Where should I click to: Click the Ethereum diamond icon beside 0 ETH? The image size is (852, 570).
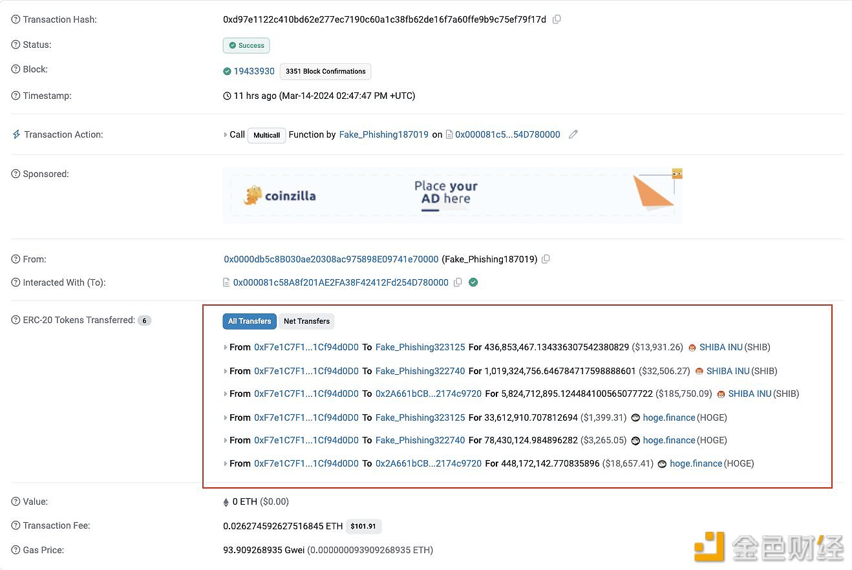[x=226, y=502]
